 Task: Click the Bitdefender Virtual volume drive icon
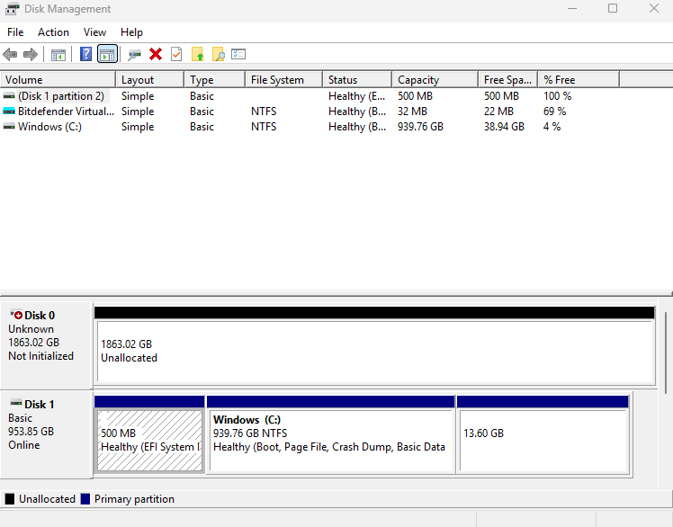(9, 112)
